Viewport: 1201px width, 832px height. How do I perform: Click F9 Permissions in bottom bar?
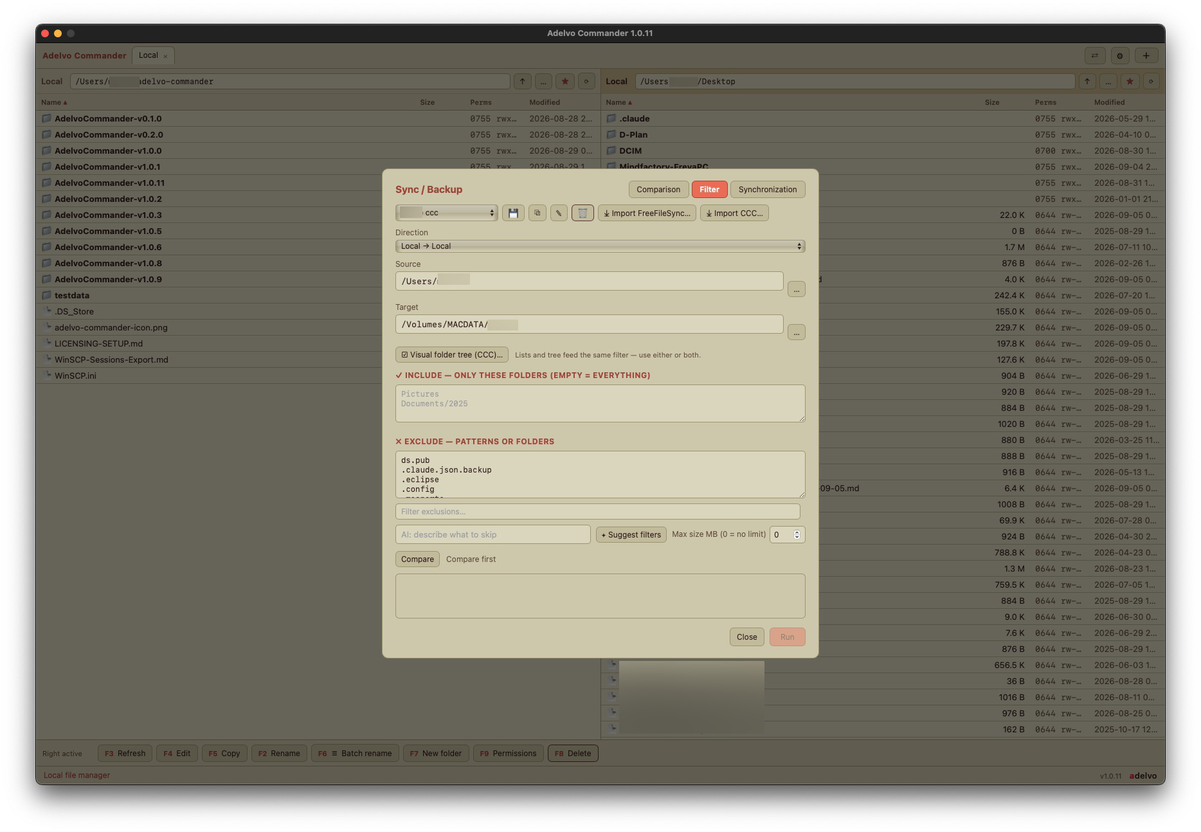508,754
